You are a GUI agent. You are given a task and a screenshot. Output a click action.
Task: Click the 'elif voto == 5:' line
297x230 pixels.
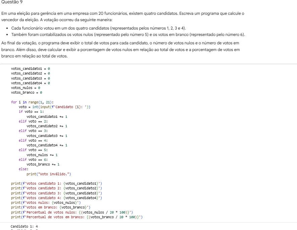click(x=33, y=150)
